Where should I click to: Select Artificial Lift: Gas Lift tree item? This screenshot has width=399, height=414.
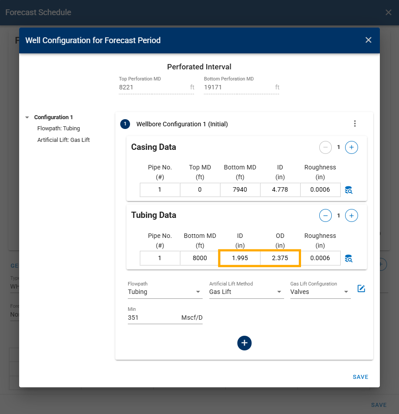point(63,140)
